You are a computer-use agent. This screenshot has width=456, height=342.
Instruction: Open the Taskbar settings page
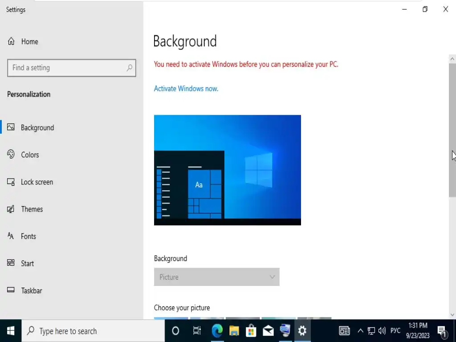pyautogui.click(x=72, y=290)
